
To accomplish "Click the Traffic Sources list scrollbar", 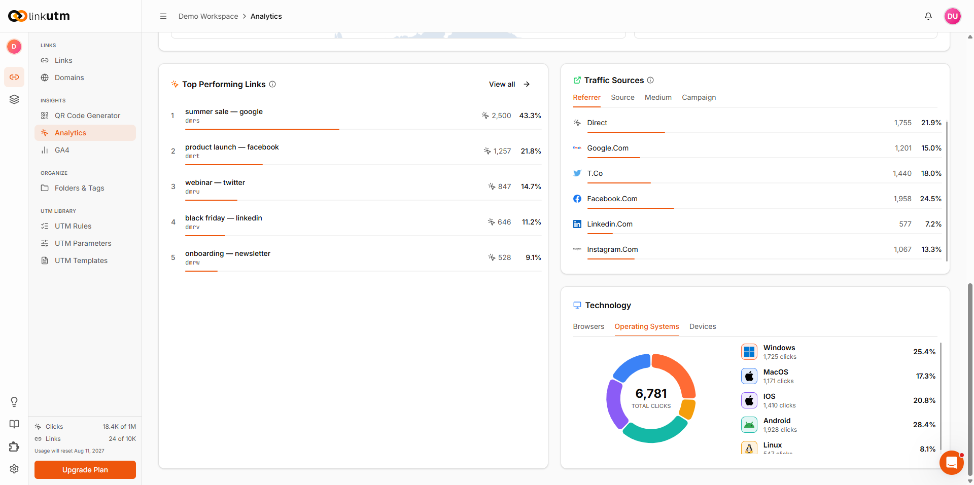I will (947, 191).
